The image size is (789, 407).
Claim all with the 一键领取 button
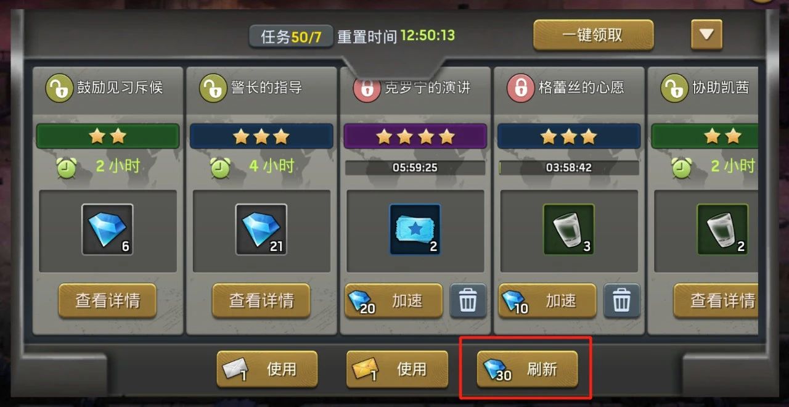coord(593,35)
